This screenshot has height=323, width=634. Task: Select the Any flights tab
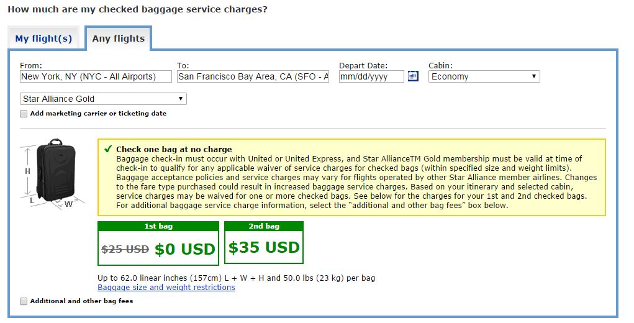[x=118, y=39]
